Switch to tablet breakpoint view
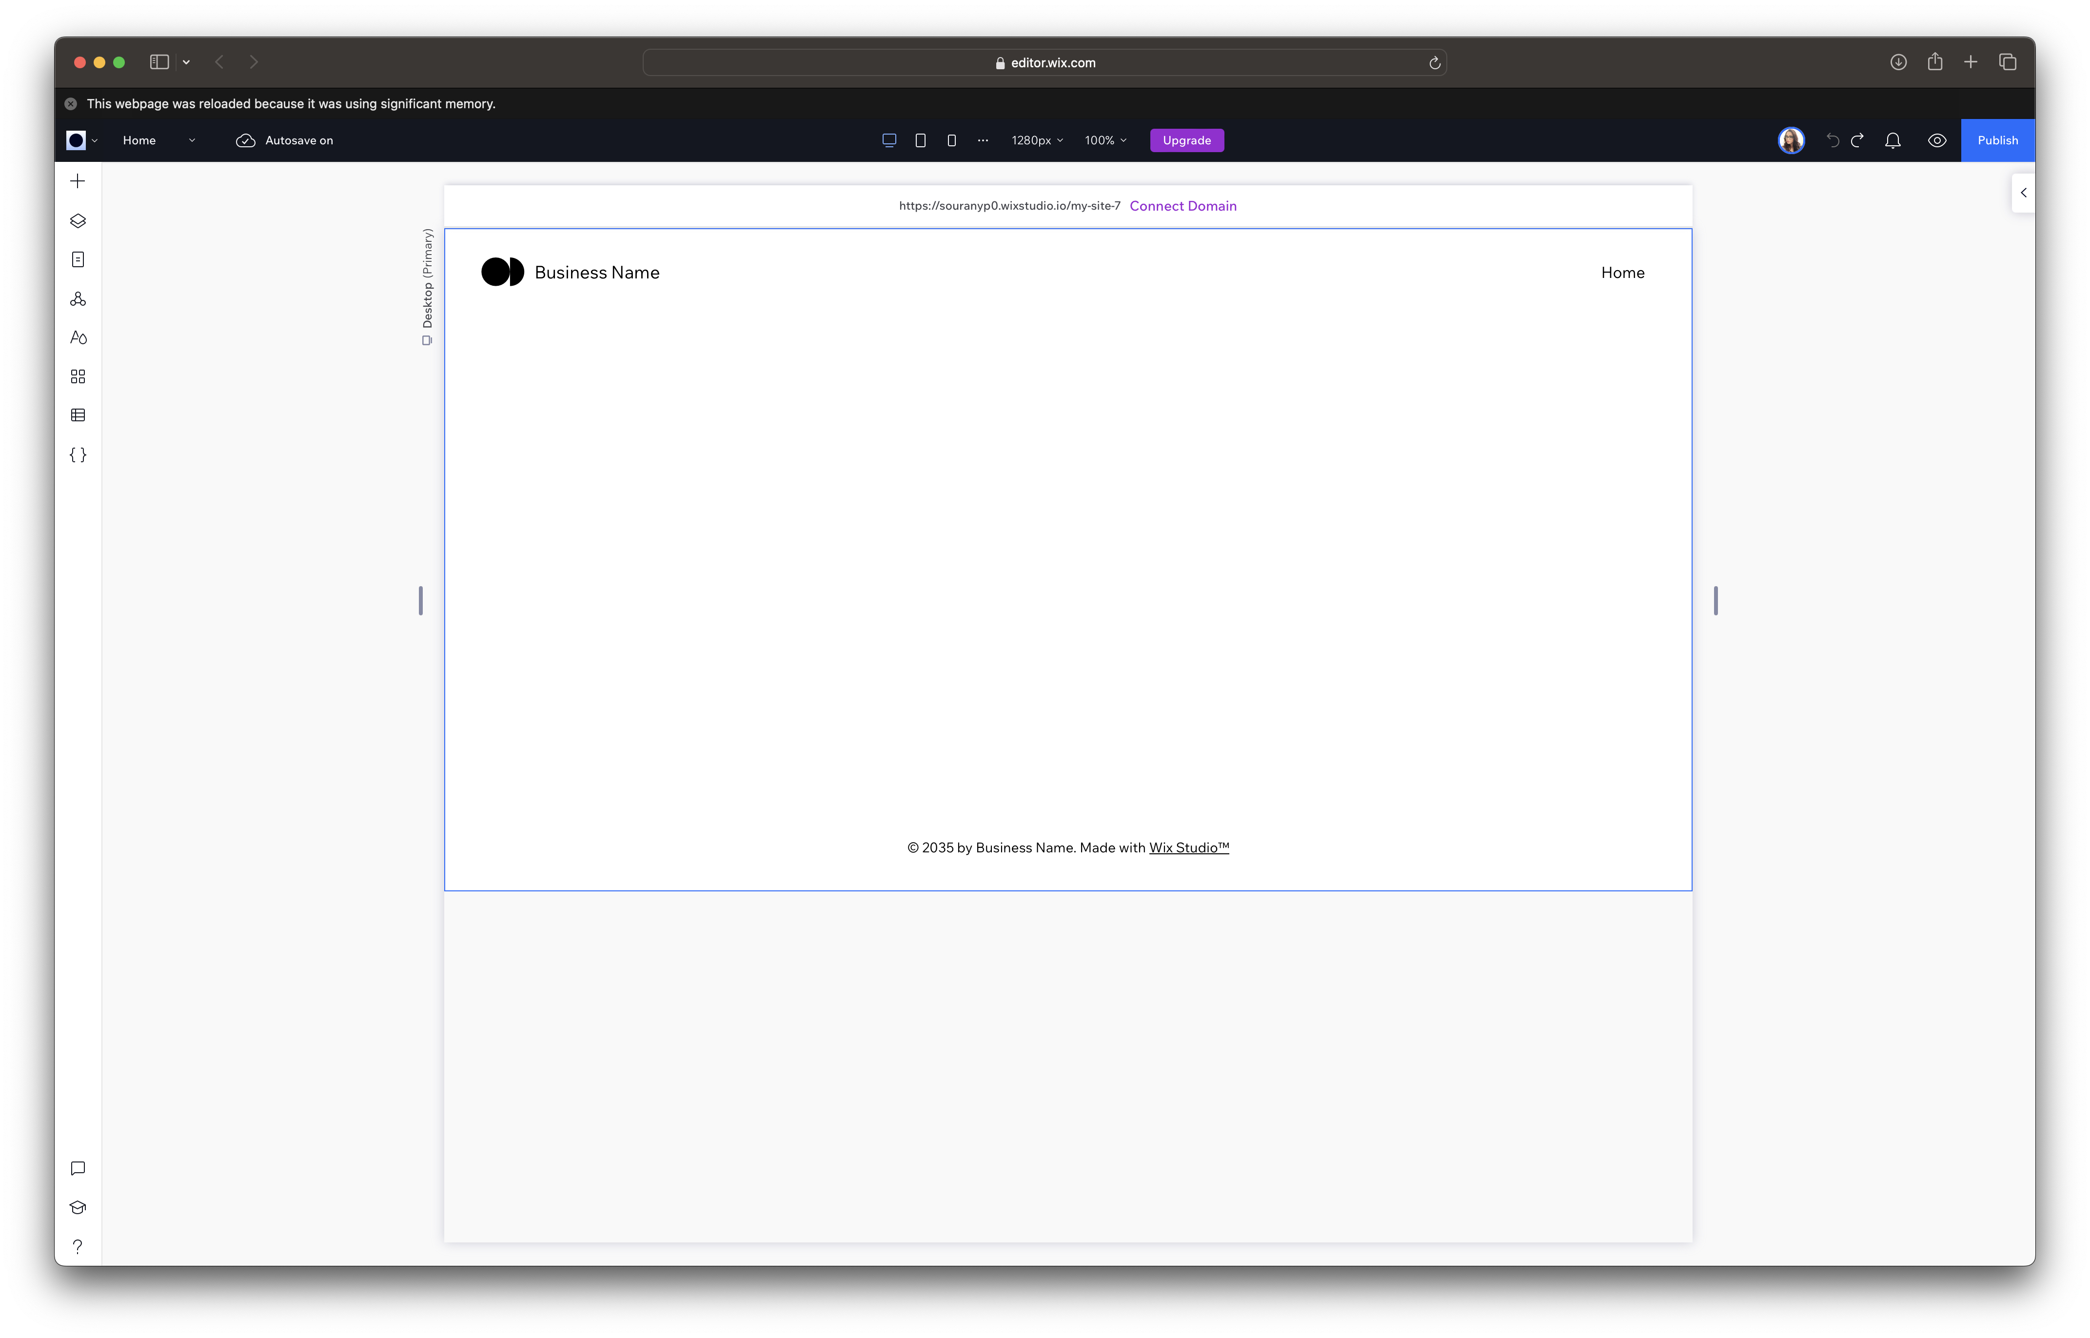The height and width of the screenshot is (1338, 2090). [x=920, y=140]
